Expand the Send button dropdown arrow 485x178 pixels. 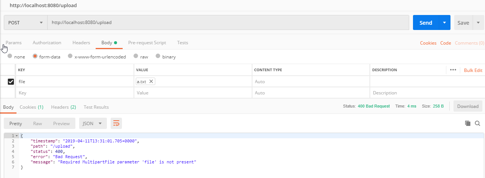[x=444, y=22]
